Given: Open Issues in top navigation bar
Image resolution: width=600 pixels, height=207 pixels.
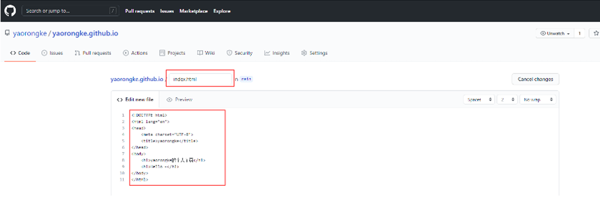Looking at the screenshot, I should [167, 11].
